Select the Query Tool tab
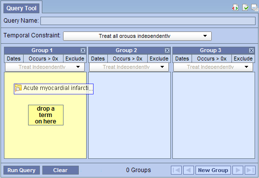Viewport: 259px width, 178px height. coord(22,8)
